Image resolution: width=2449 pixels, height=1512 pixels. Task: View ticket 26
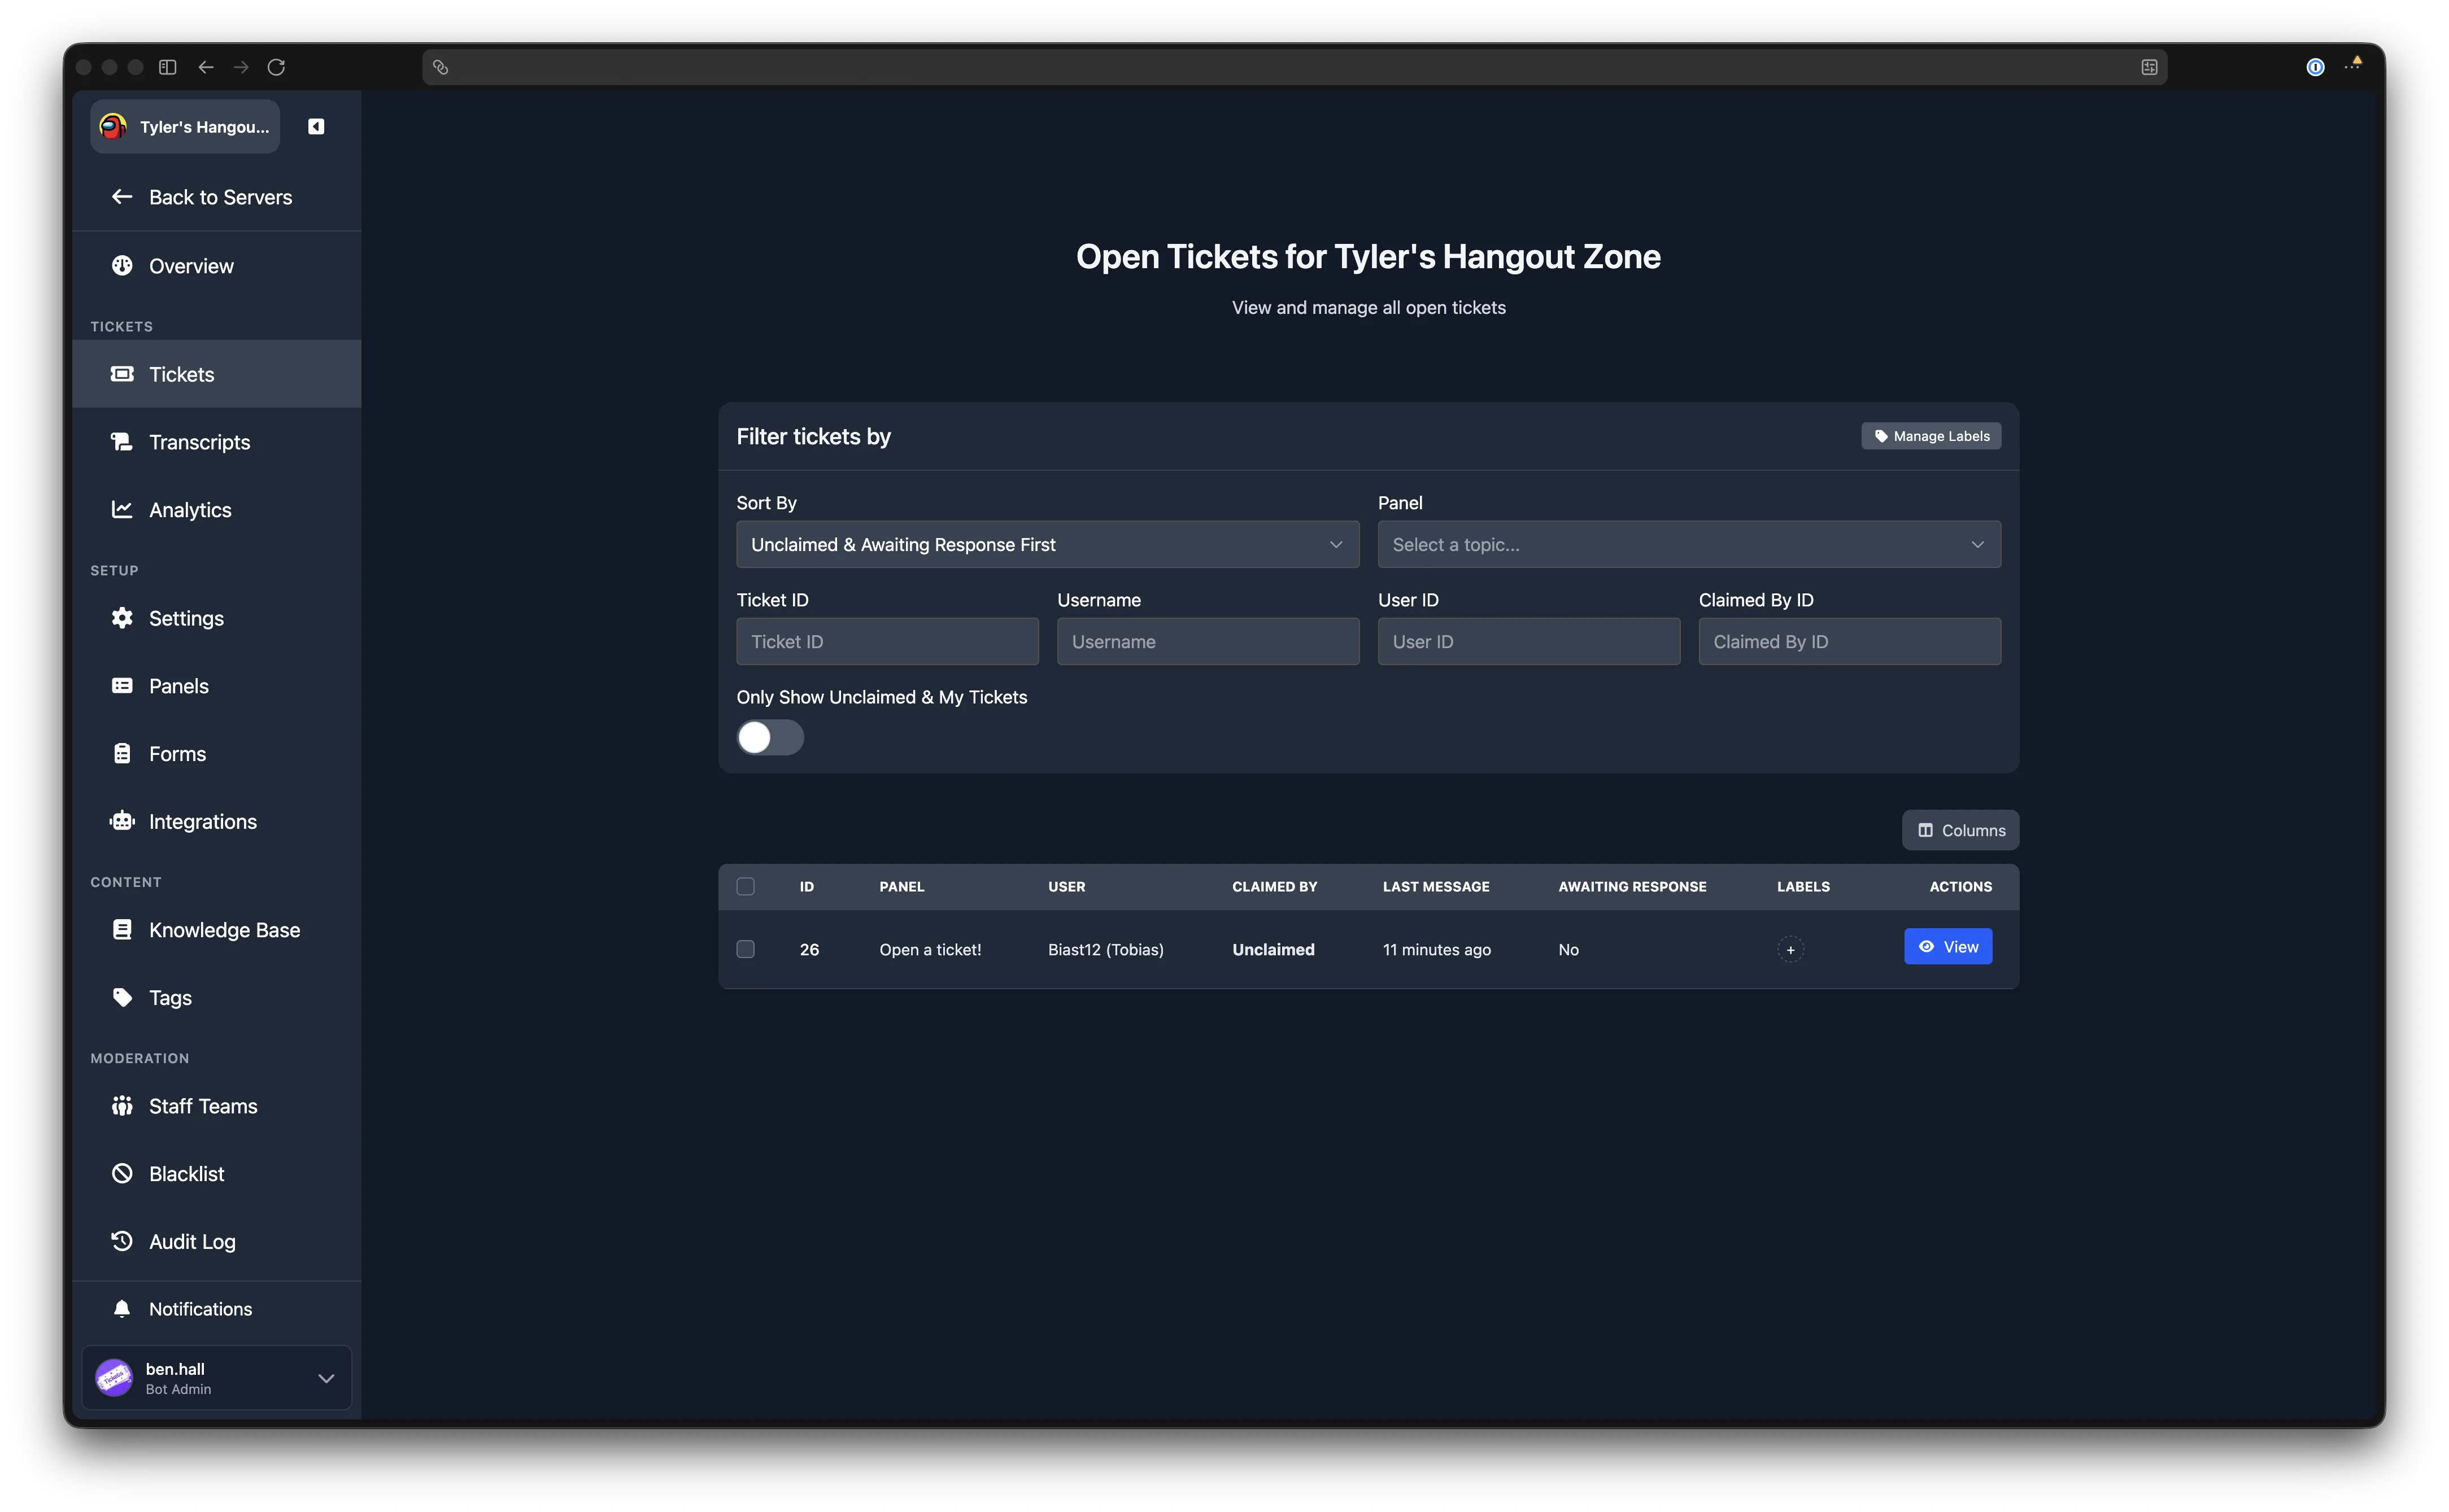1948,947
